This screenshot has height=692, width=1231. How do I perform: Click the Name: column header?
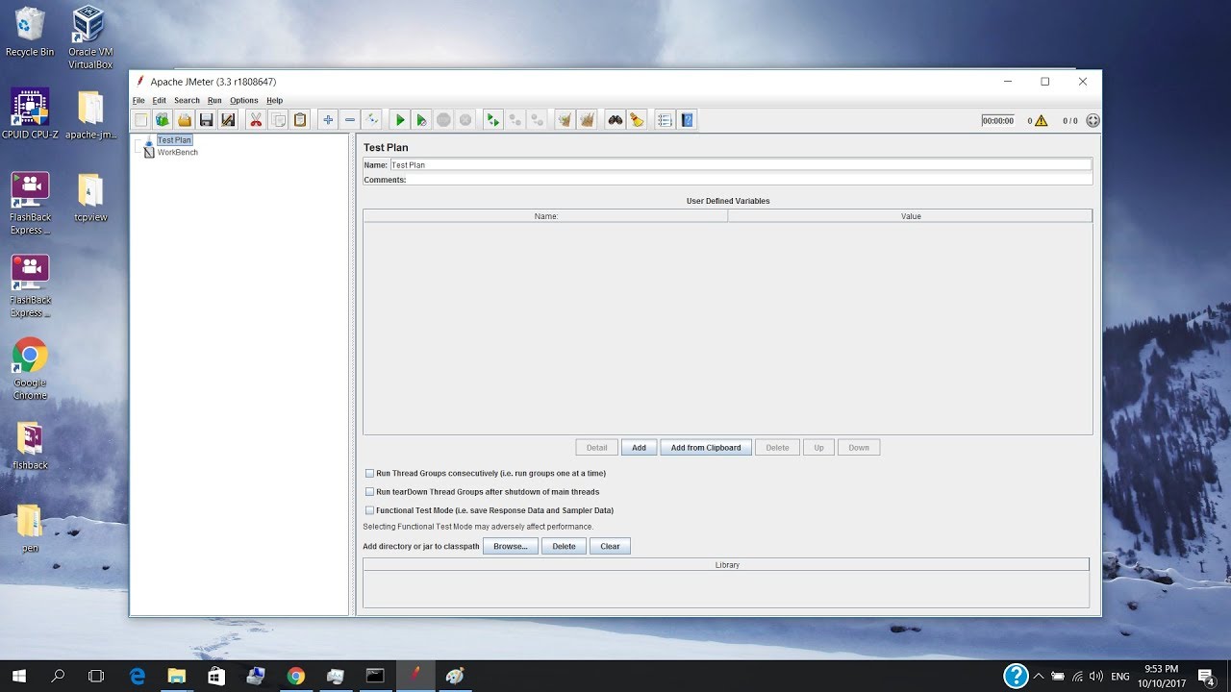coord(545,216)
